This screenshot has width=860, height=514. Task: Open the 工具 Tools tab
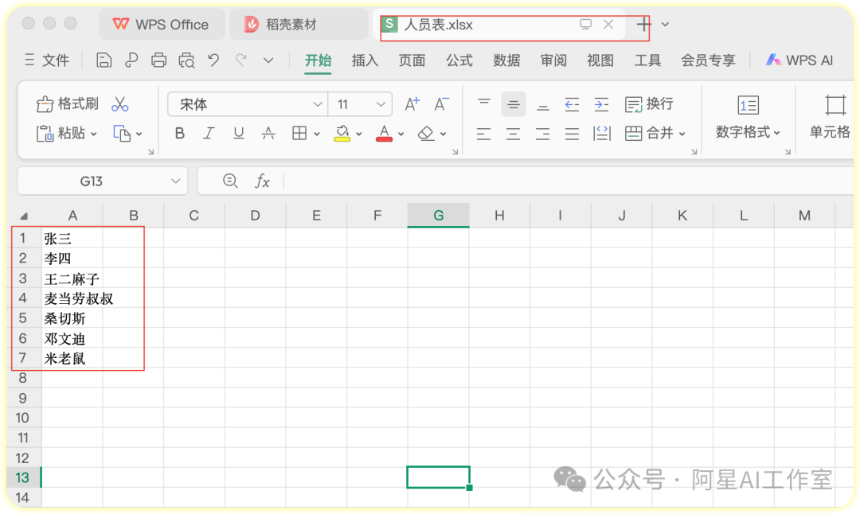(x=647, y=60)
